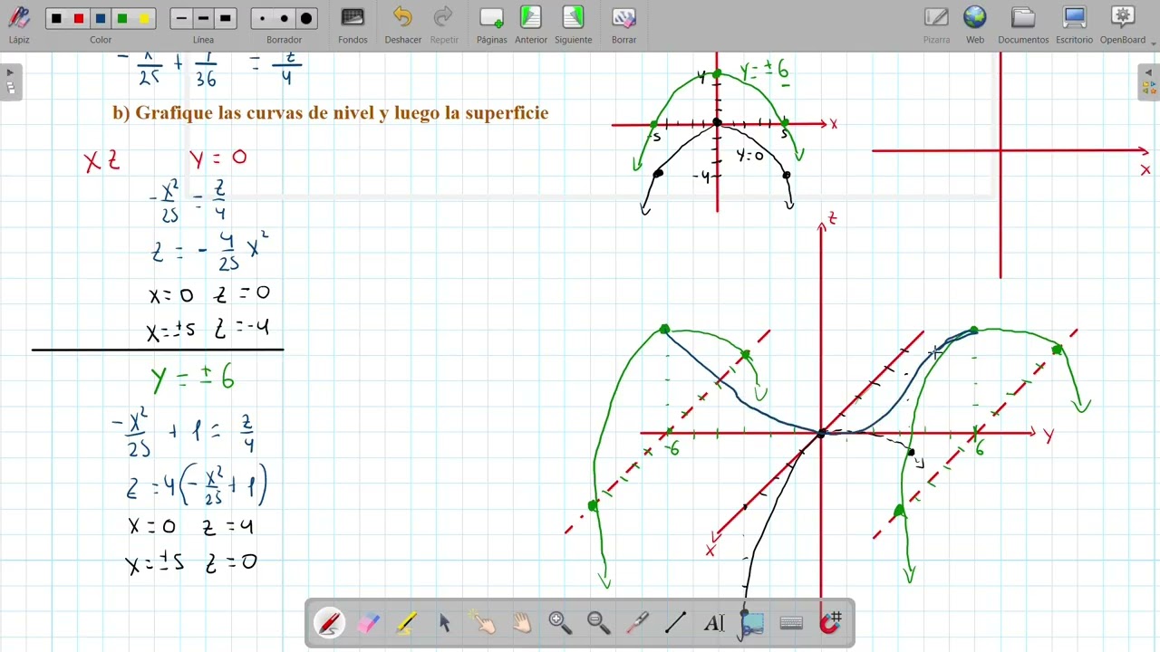Select the laser pointer tool
The image size is (1160, 652).
(x=637, y=623)
